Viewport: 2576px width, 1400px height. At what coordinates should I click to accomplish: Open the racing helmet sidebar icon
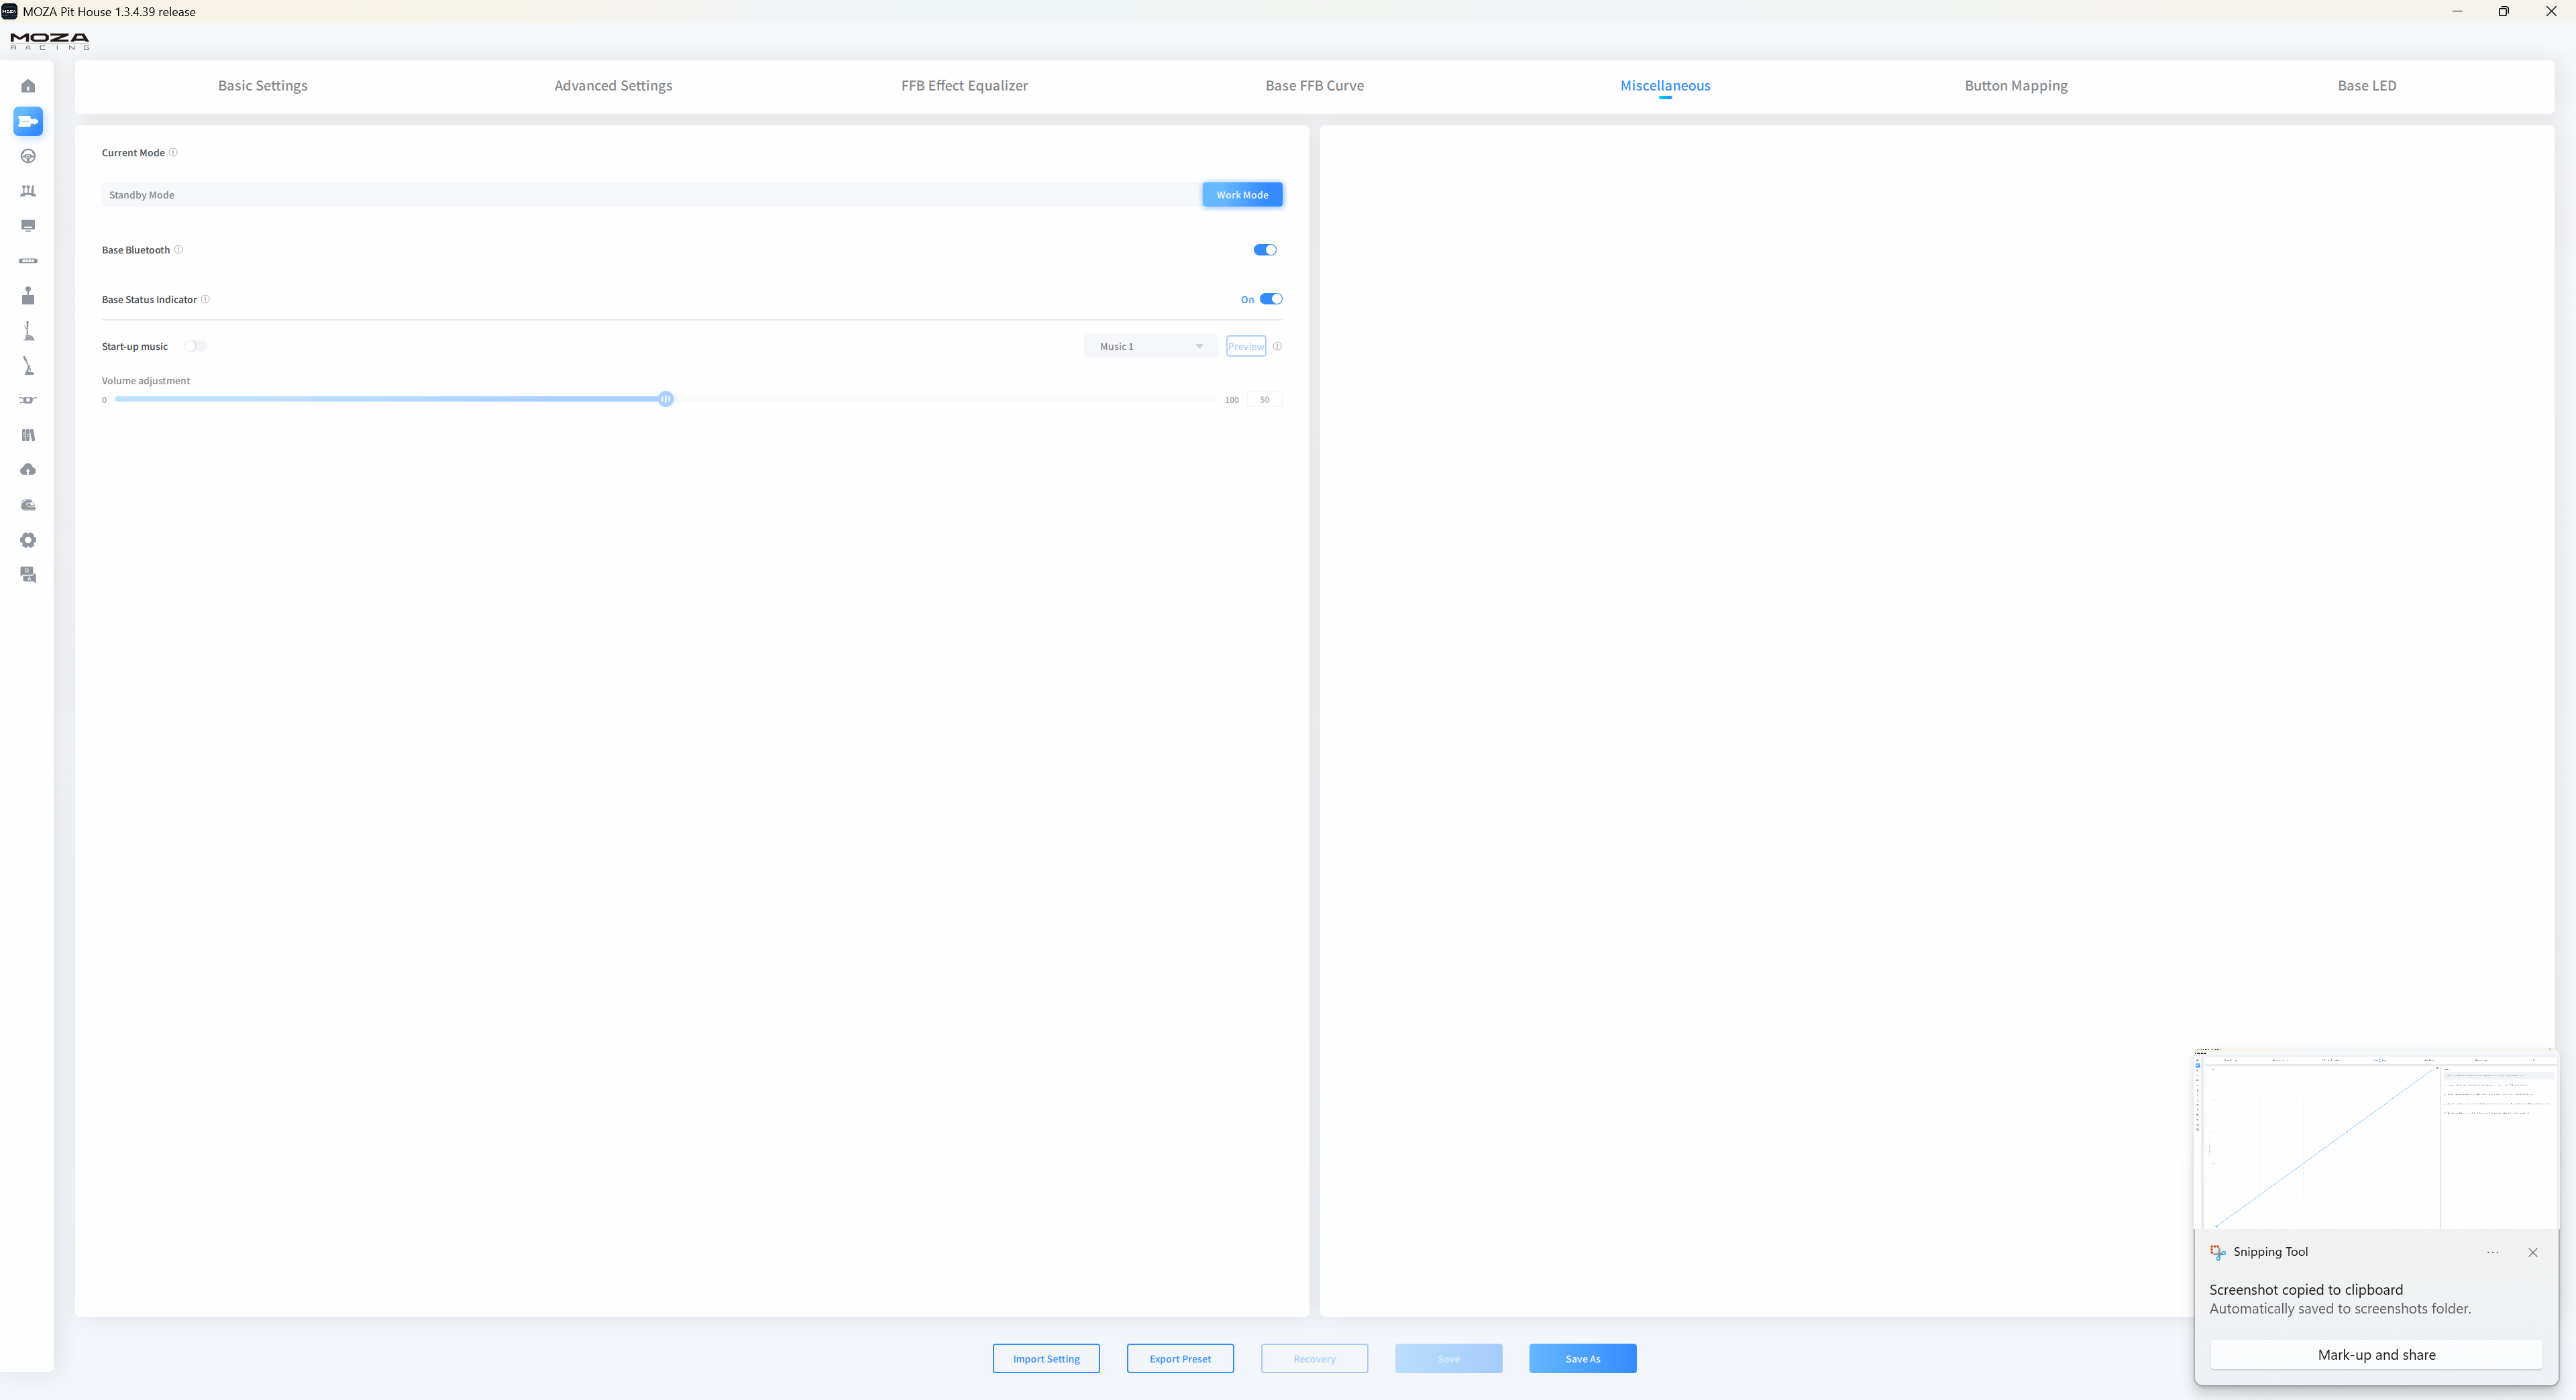click(x=28, y=505)
